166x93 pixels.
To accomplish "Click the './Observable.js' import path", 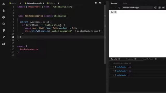I will click(x=60, y=7).
